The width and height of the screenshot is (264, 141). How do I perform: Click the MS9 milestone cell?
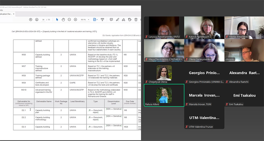coord(24,84)
